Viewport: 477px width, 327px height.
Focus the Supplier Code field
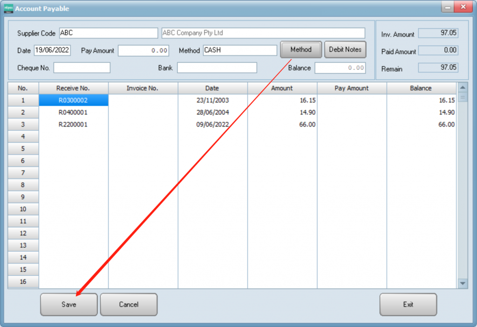pos(109,33)
